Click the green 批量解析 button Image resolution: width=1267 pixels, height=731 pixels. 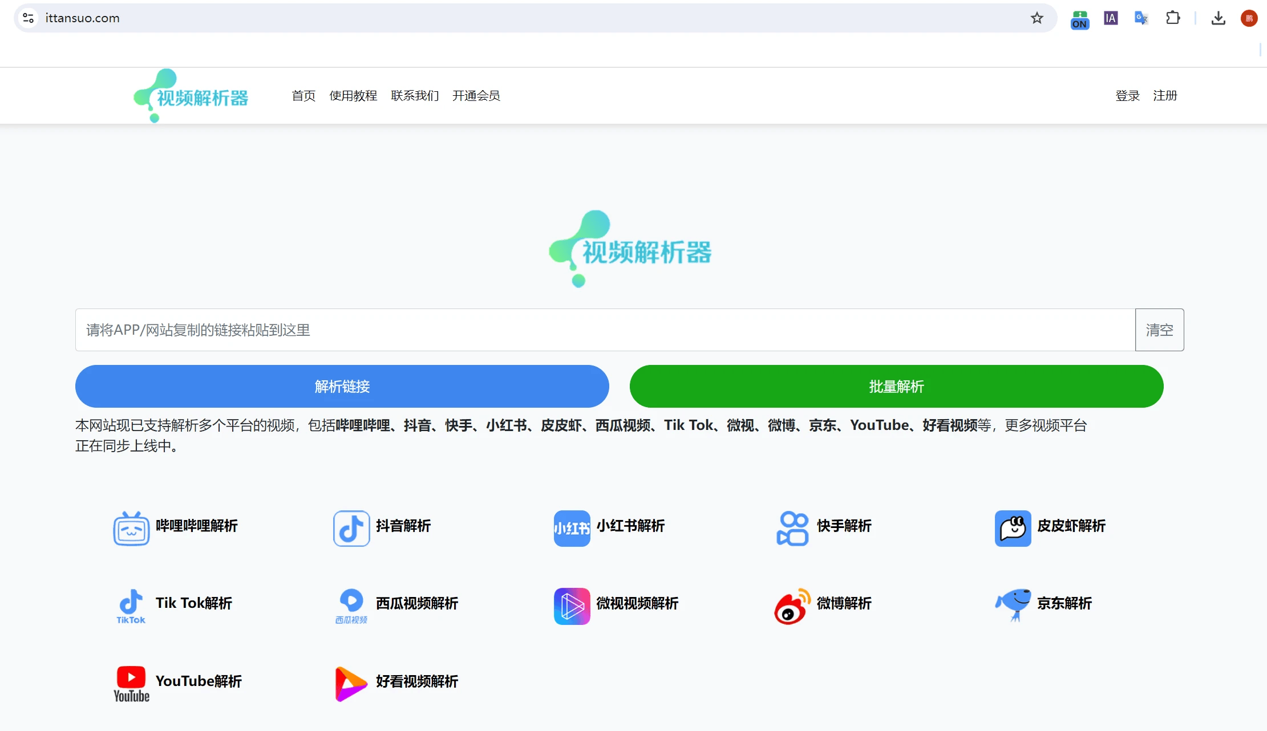click(x=896, y=387)
